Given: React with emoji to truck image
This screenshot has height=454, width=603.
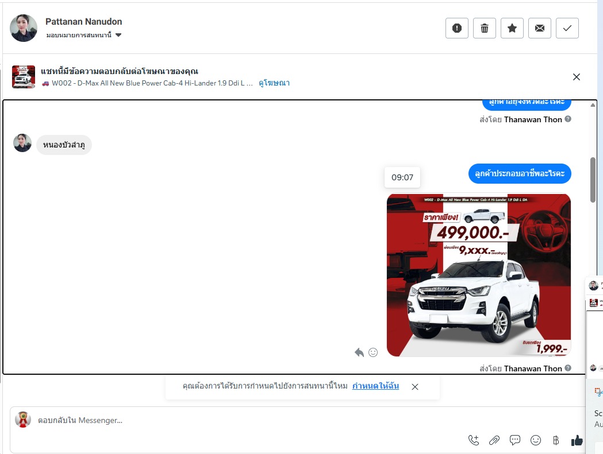Looking at the screenshot, I should (373, 352).
